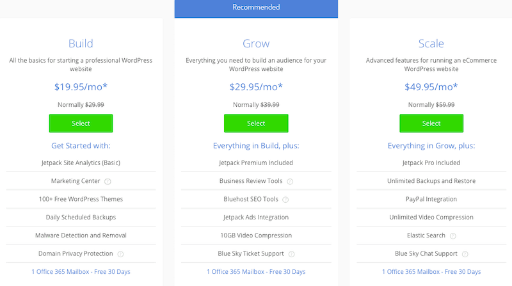Choose the Scale plan Select button
This screenshot has height=286, width=512.
pos(431,123)
